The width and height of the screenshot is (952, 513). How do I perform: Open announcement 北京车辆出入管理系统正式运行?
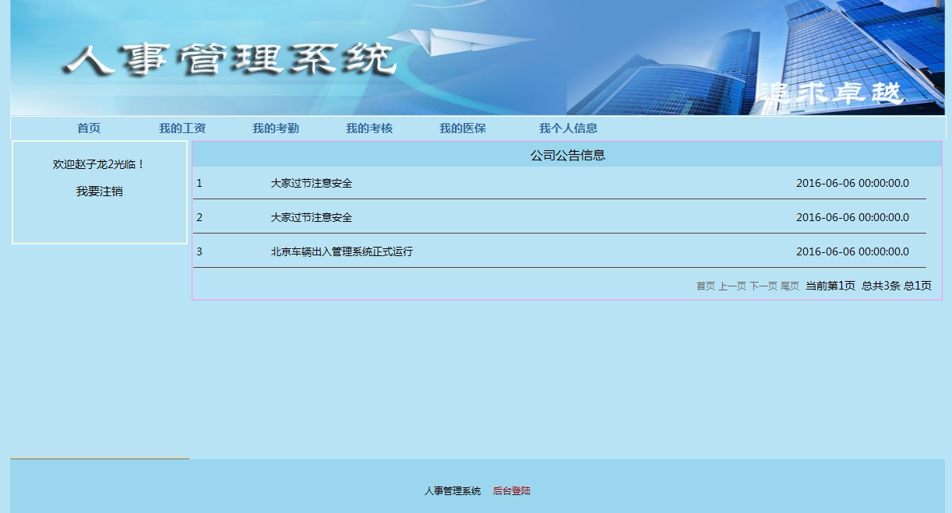click(340, 251)
